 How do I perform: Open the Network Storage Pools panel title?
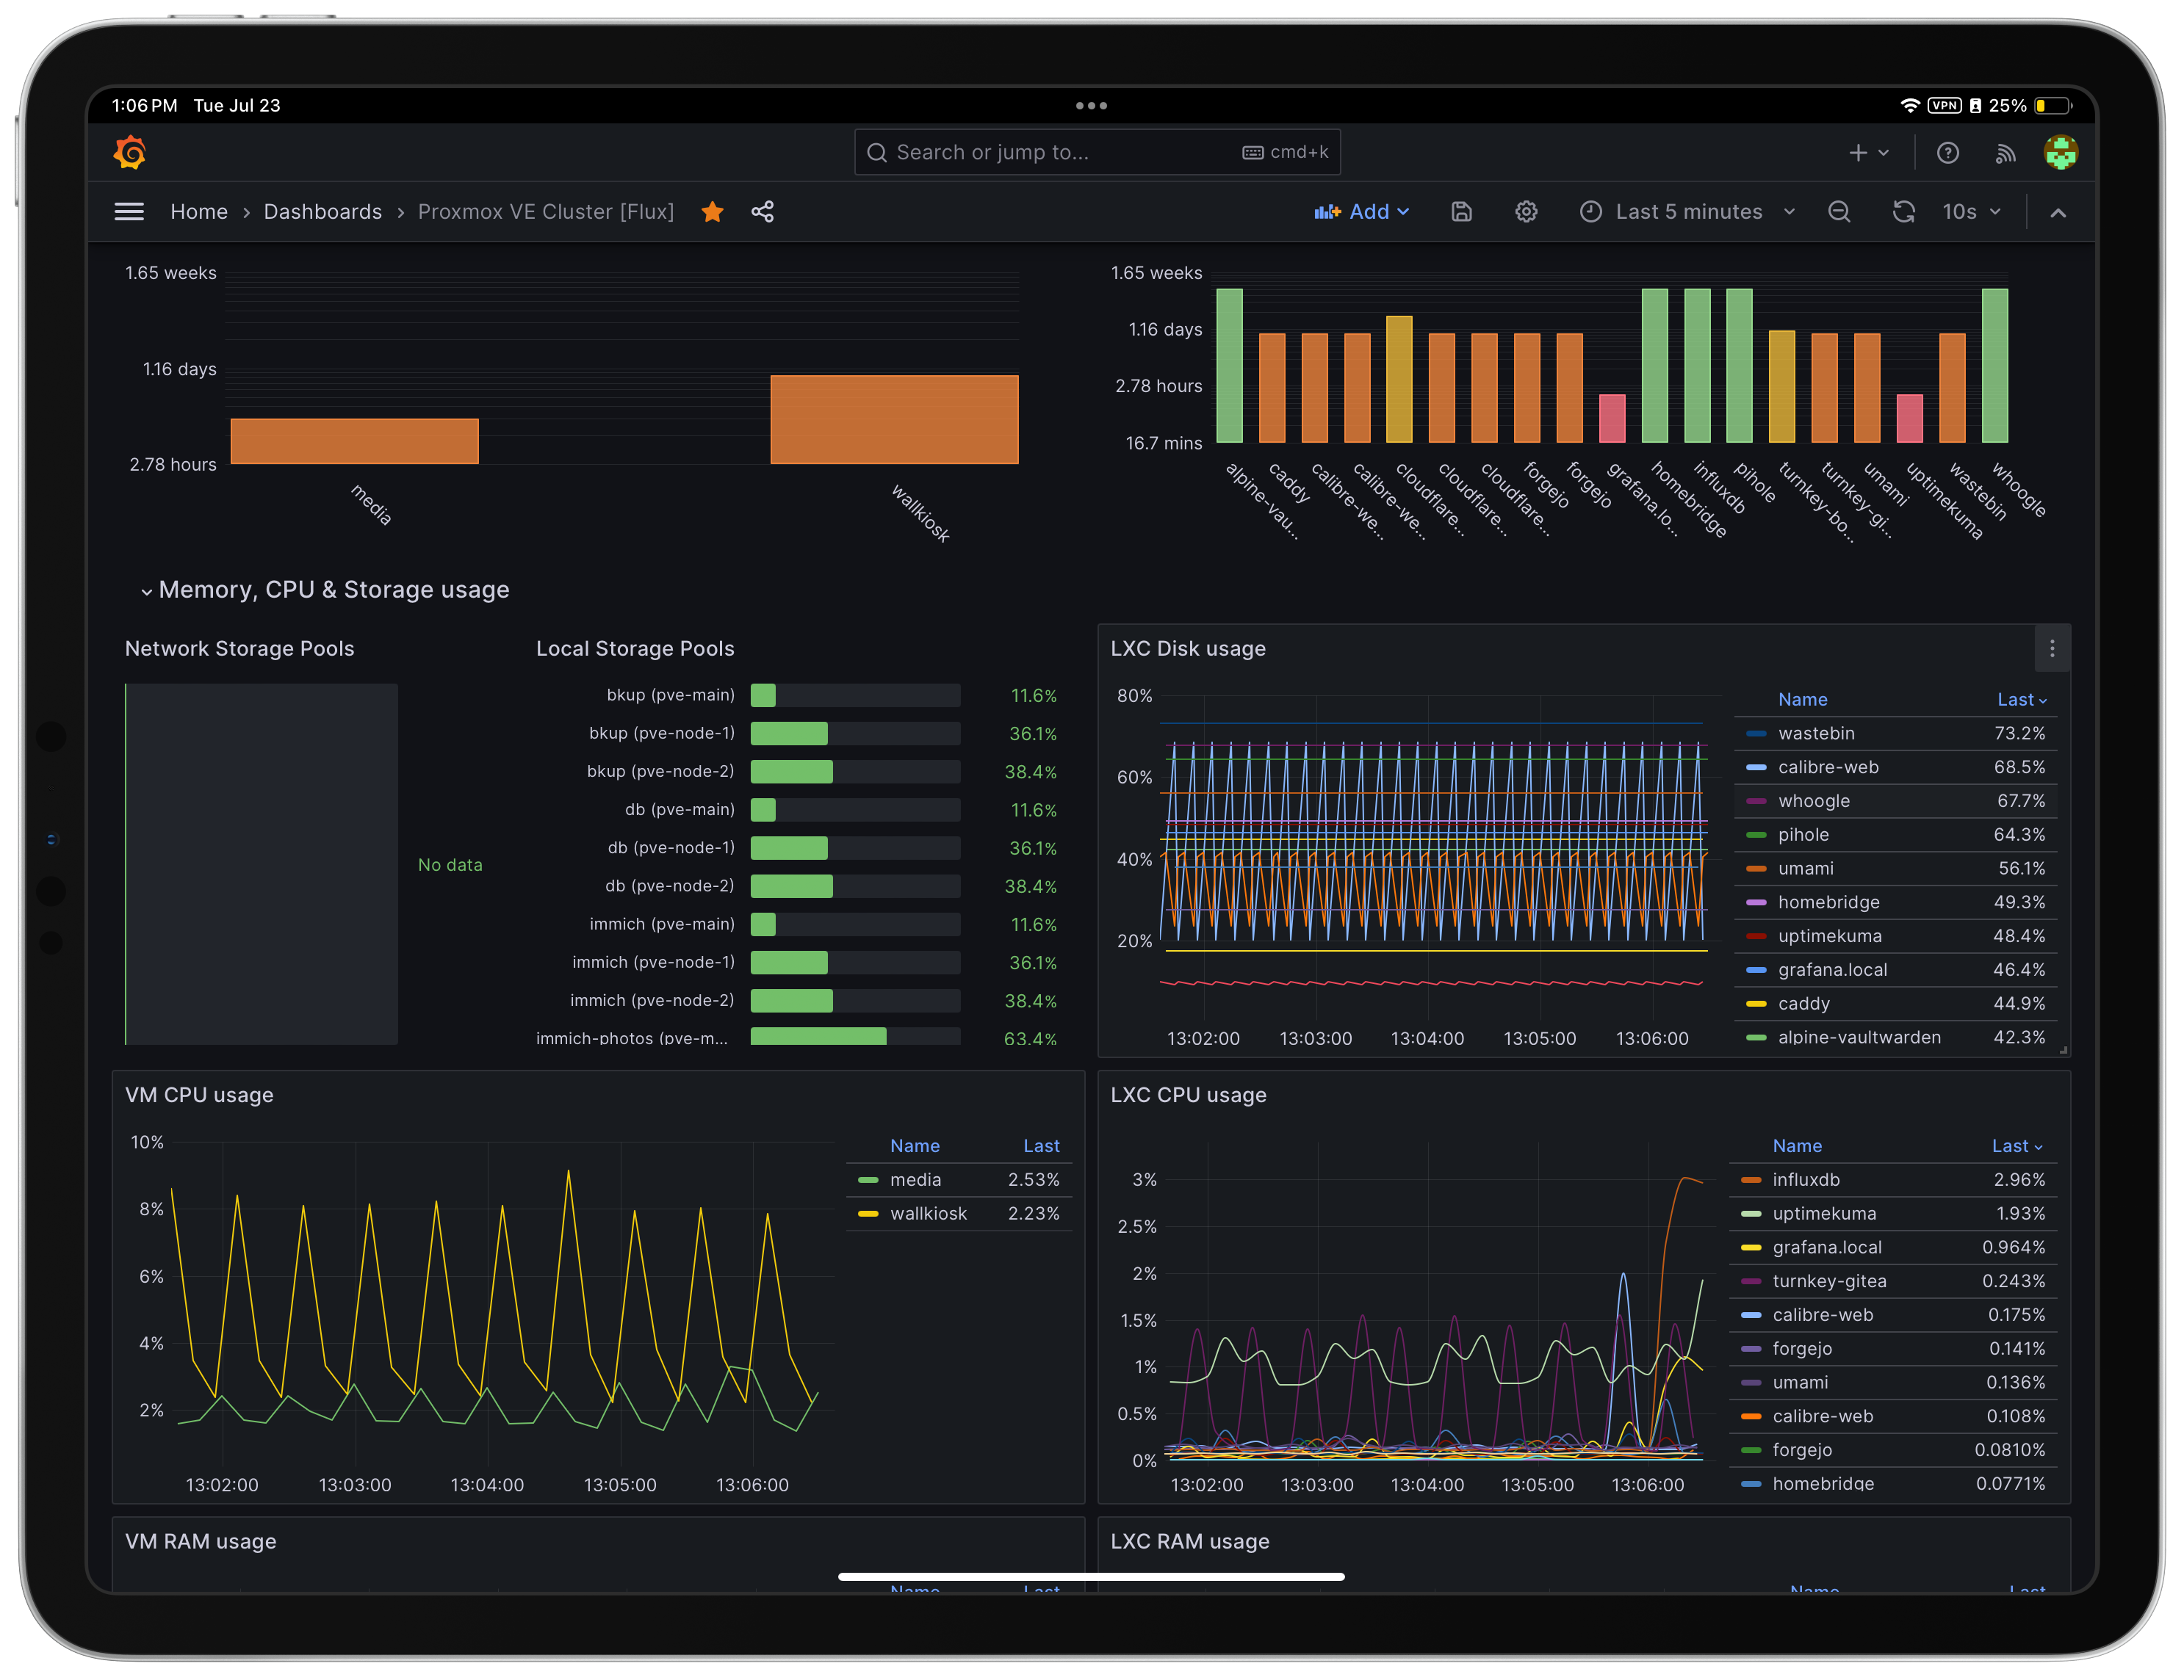coord(239,648)
